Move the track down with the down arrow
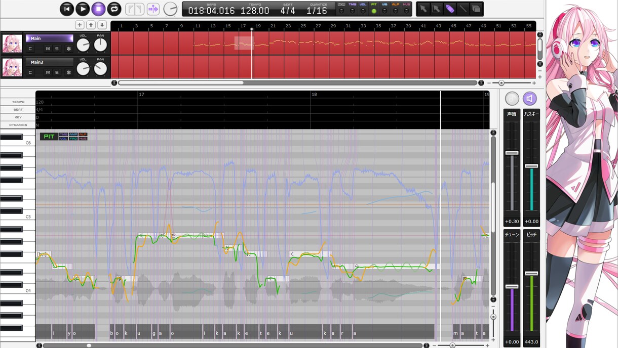The width and height of the screenshot is (618, 348). click(102, 25)
